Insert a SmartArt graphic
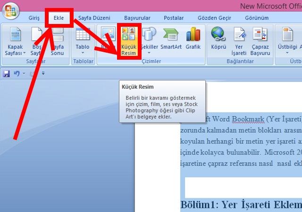The width and height of the screenshot is (302, 212). [x=171, y=39]
